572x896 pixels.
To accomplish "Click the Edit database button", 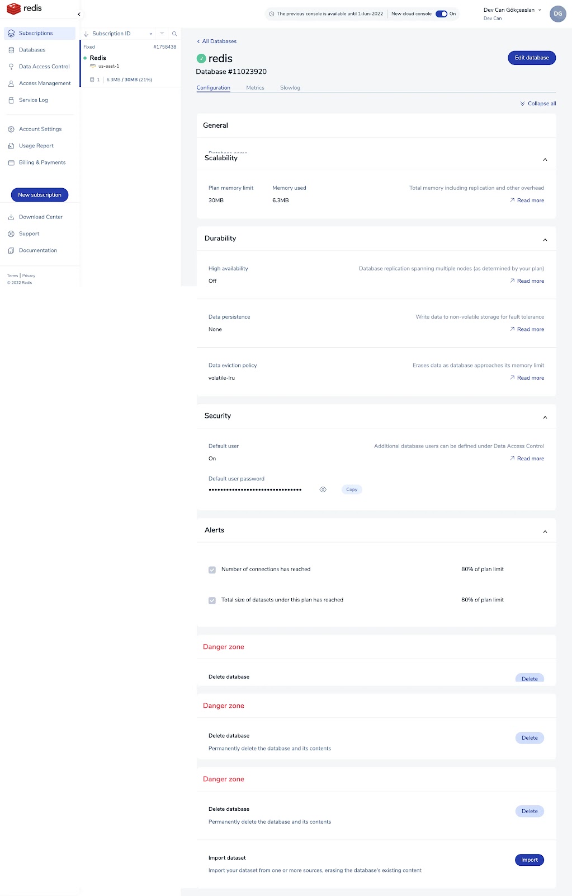I will tap(532, 58).
